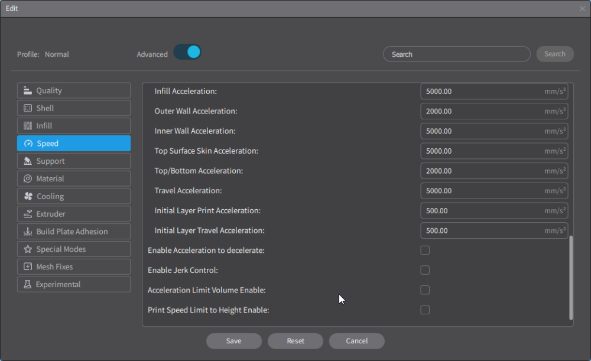Viewport: 591px width, 361px height.
Task: Tick Acceleration Limit Volume Enable checkbox
Action: [x=425, y=290]
